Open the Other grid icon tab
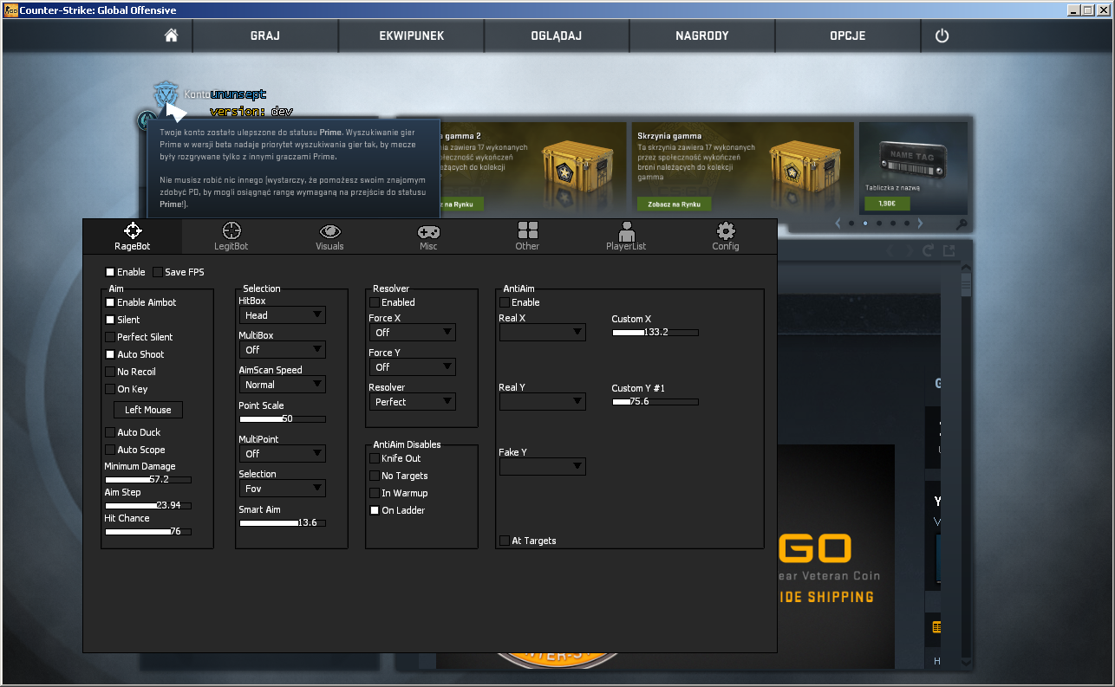Screen dimensions: 1115x687 (x=527, y=230)
